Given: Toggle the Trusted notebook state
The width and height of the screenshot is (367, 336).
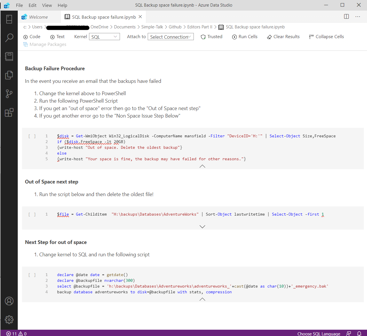Looking at the screenshot, I should pyautogui.click(x=212, y=37).
